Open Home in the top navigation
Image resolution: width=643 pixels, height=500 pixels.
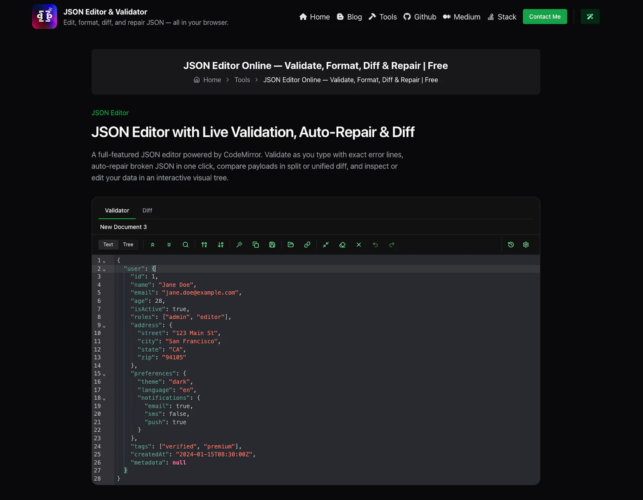(314, 17)
